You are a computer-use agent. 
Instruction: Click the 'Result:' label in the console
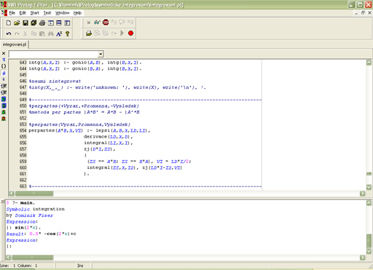(x=16, y=234)
